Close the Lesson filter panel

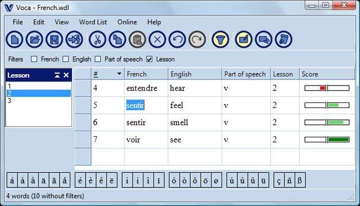(x=66, y=75)
